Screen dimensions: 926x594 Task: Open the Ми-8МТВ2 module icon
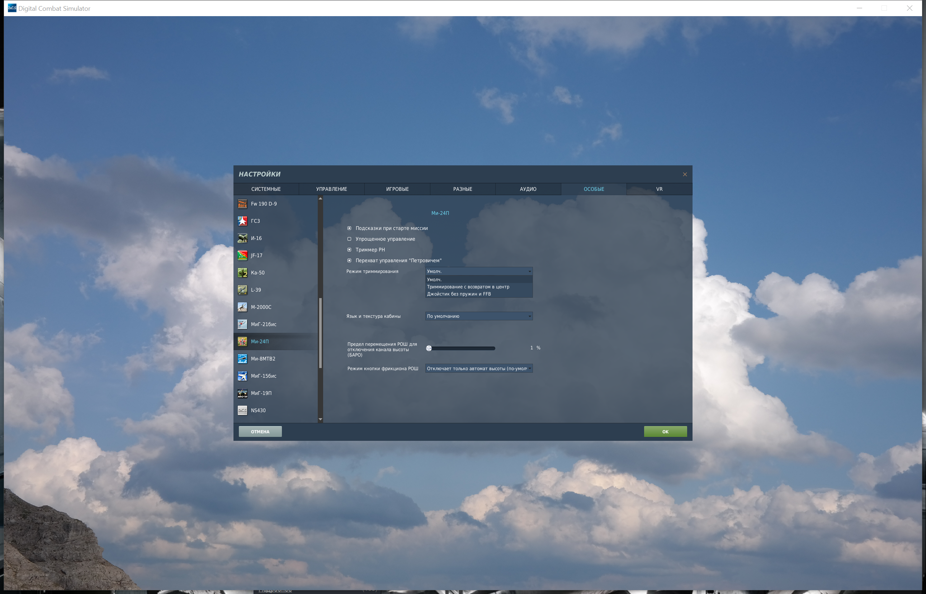(242, 359)
